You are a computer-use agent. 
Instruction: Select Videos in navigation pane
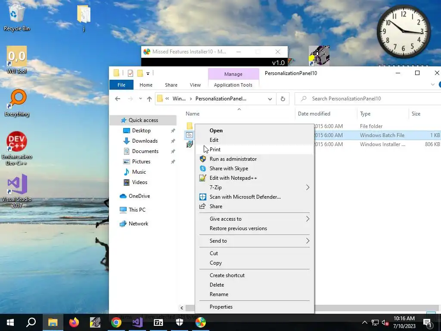pos(140,182)
